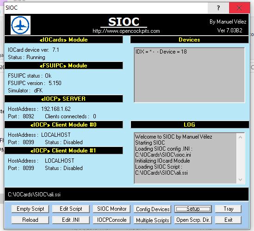254x231 pixels.
Task: Reload the current script
Action: click(30, 220)
